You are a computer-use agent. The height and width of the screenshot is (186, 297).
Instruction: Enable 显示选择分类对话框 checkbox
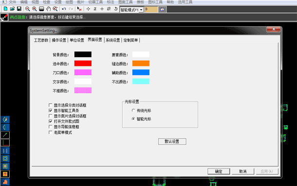point(50,105)
